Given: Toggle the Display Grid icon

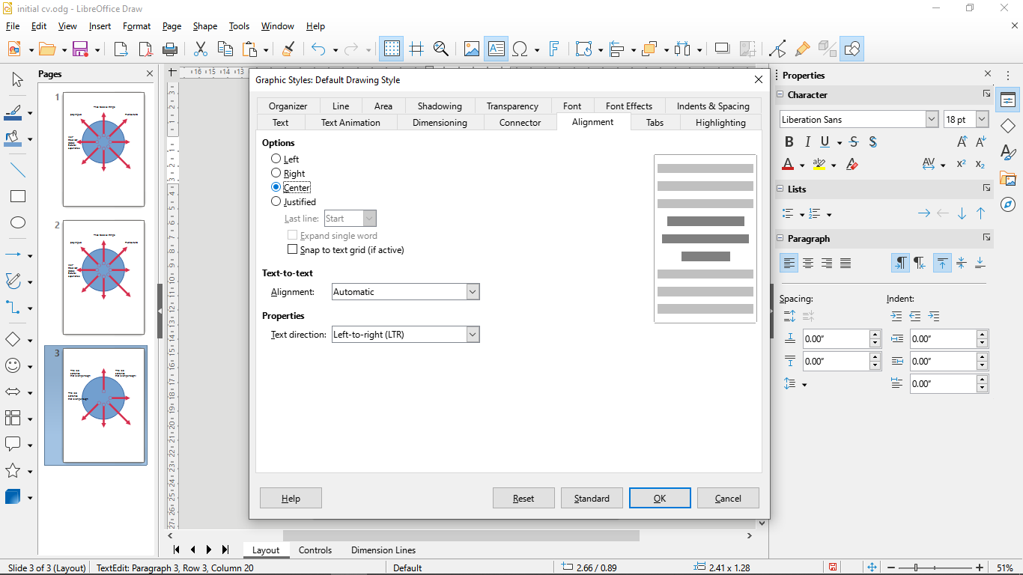Looking at the screenshot, I should click(x=392, y=49).
